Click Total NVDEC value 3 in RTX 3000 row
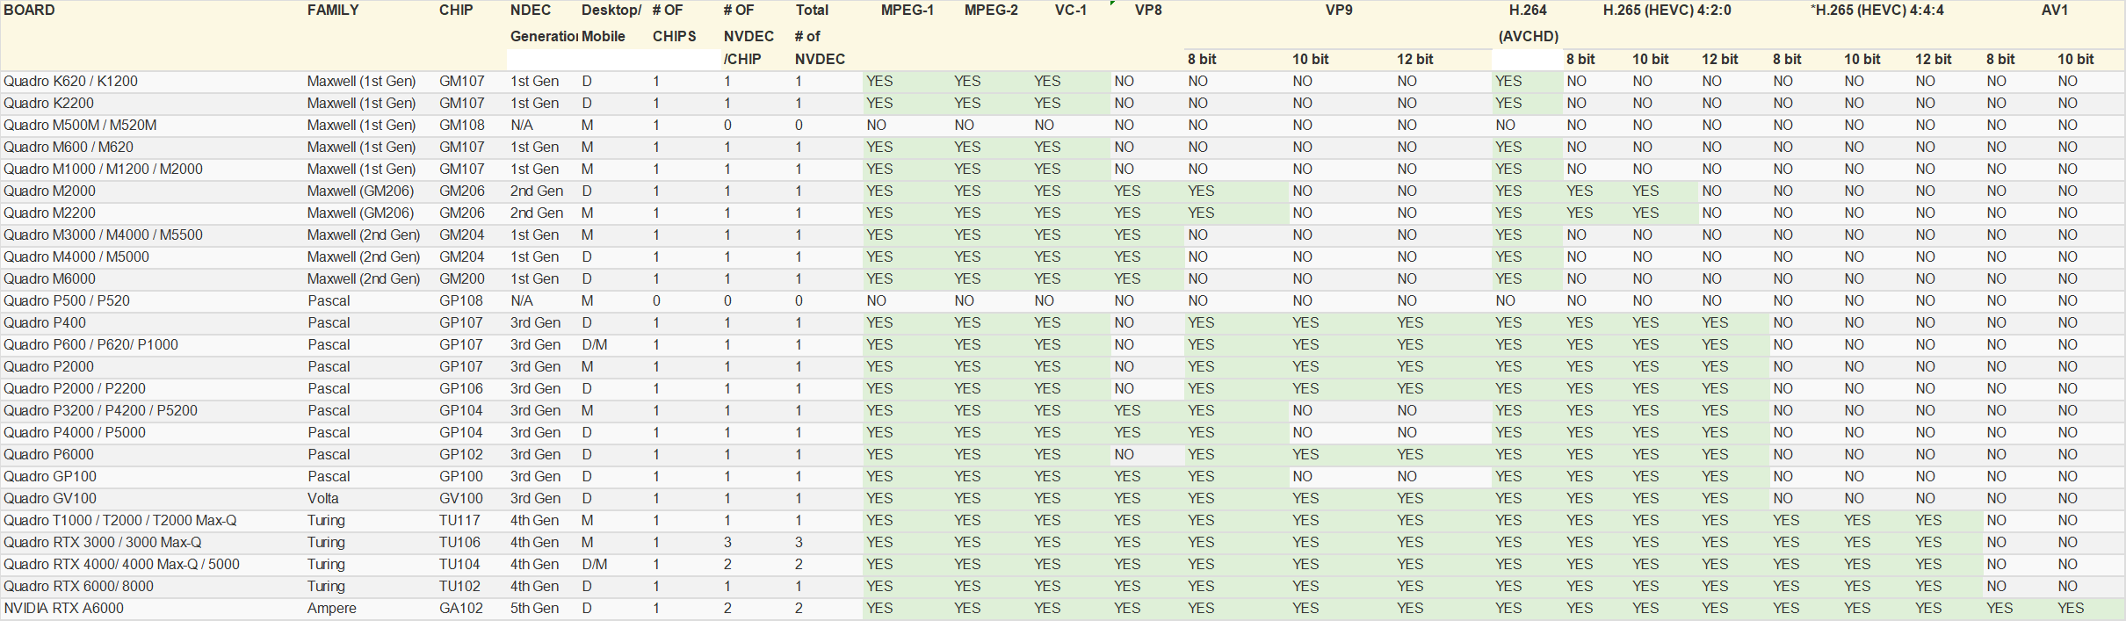This screenshot has width=2126, height=621. 799,543
